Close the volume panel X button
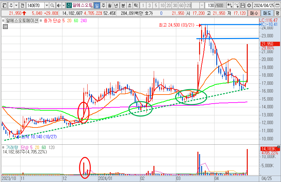This screenshot has height=182, width=281. pos(278,147)
